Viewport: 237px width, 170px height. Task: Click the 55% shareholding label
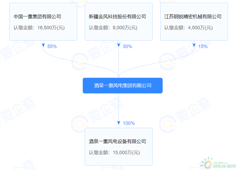point(52,46)
